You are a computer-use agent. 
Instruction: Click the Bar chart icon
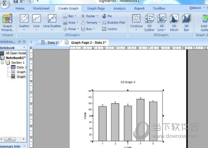(65, 16)
